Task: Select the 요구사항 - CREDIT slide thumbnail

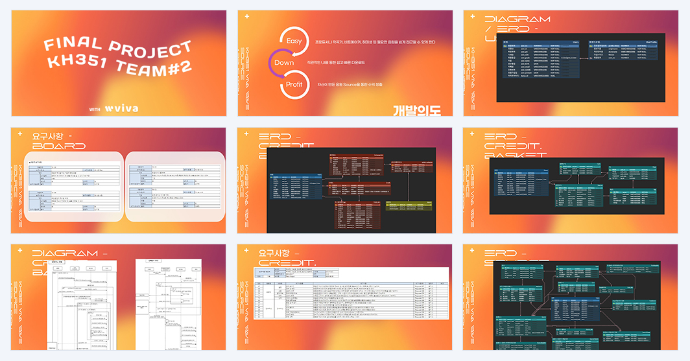Action: click(344, 297)
